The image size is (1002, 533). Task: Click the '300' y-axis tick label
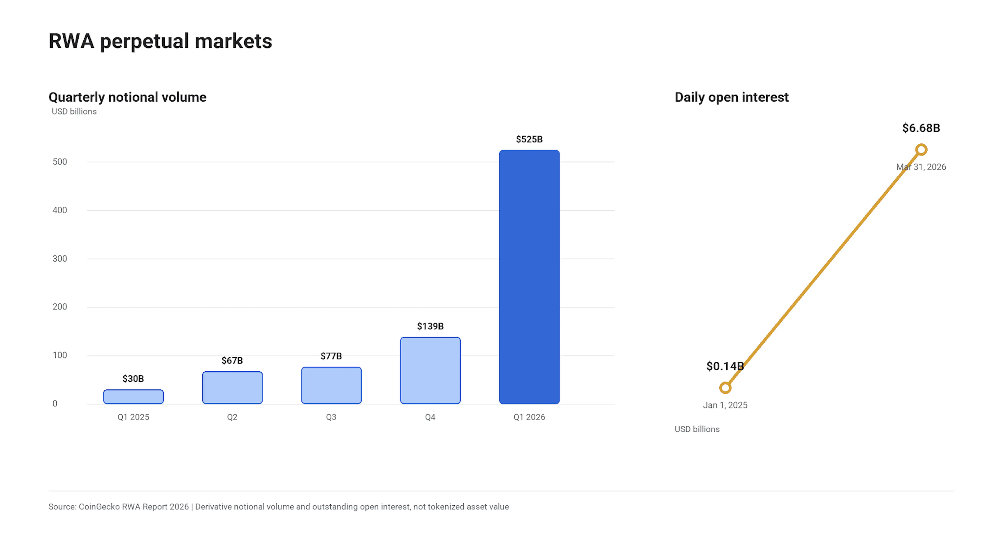(x=60, y=259)
